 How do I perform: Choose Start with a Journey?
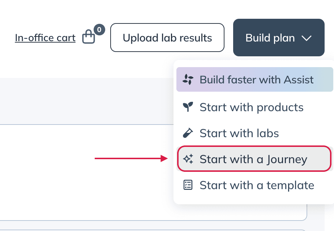click(254, 159)
